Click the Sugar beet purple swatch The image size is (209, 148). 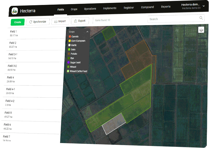point(69,63)
